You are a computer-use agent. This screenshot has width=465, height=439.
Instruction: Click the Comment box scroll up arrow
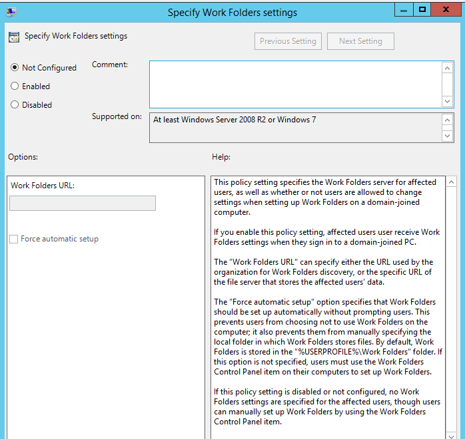(448, 68)
